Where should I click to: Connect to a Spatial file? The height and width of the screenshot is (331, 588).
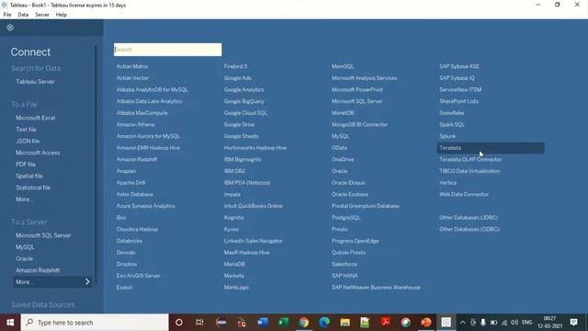coord(28,176)
